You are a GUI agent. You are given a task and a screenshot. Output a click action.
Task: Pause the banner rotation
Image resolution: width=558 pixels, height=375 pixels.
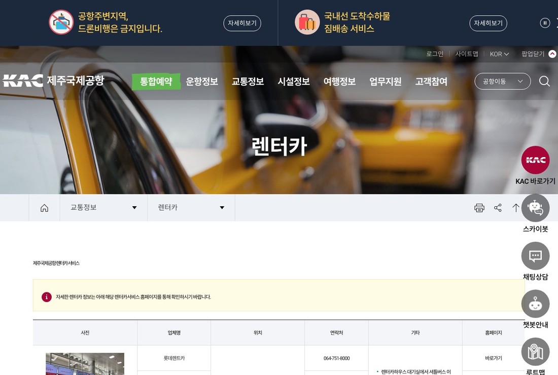544,23
